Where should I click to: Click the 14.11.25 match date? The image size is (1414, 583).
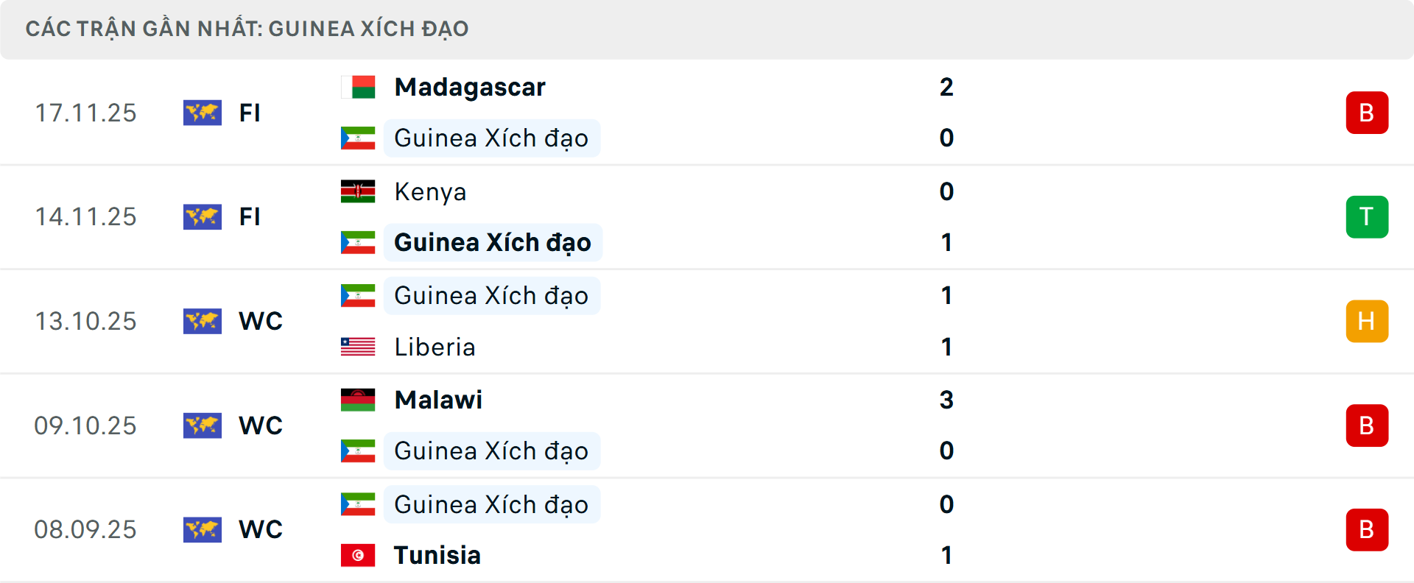[85, 217]
